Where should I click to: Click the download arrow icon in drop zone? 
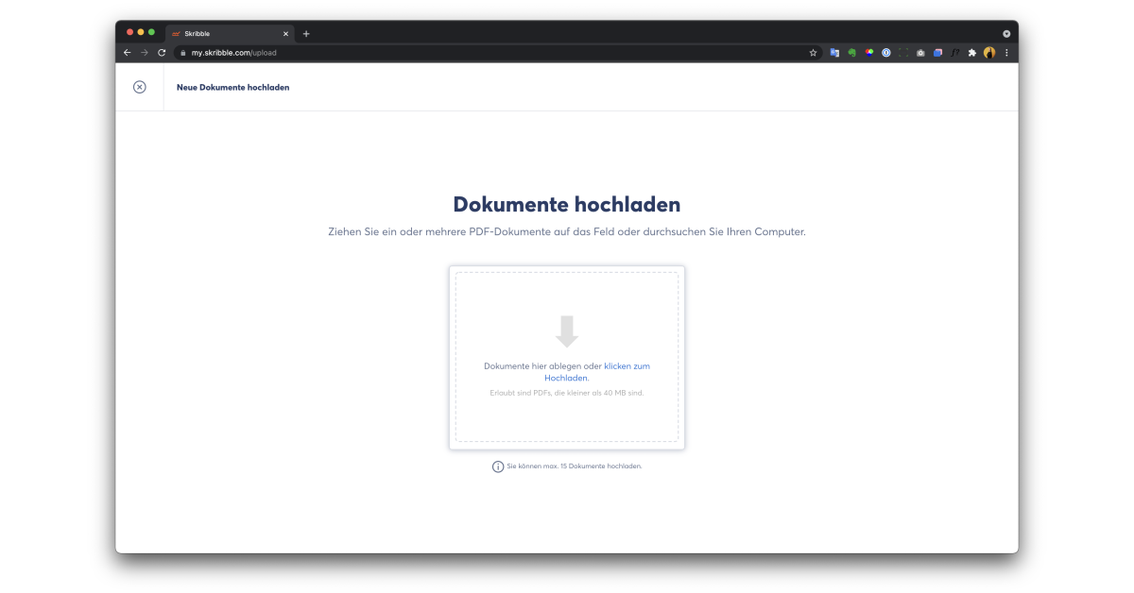(x=567, y=331)
